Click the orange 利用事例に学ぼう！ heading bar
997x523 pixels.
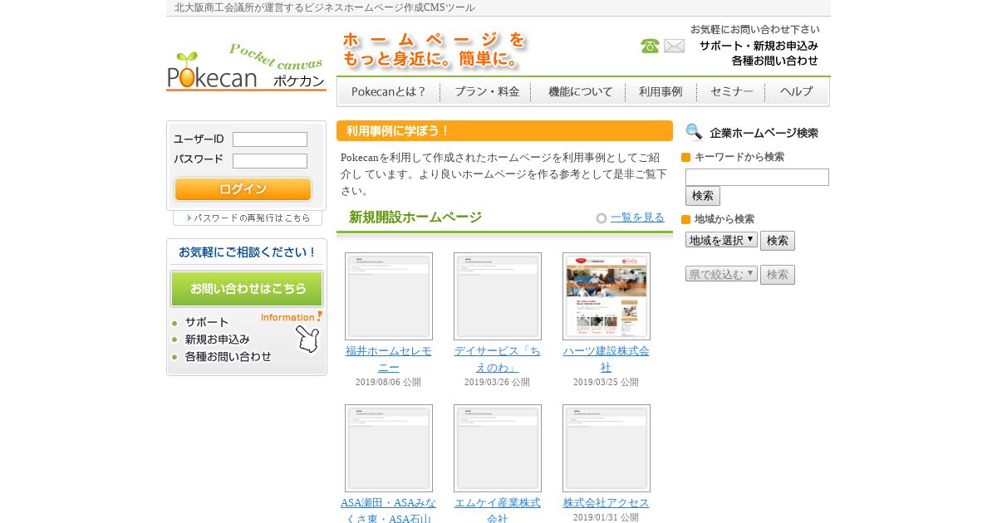click(504, 131)
